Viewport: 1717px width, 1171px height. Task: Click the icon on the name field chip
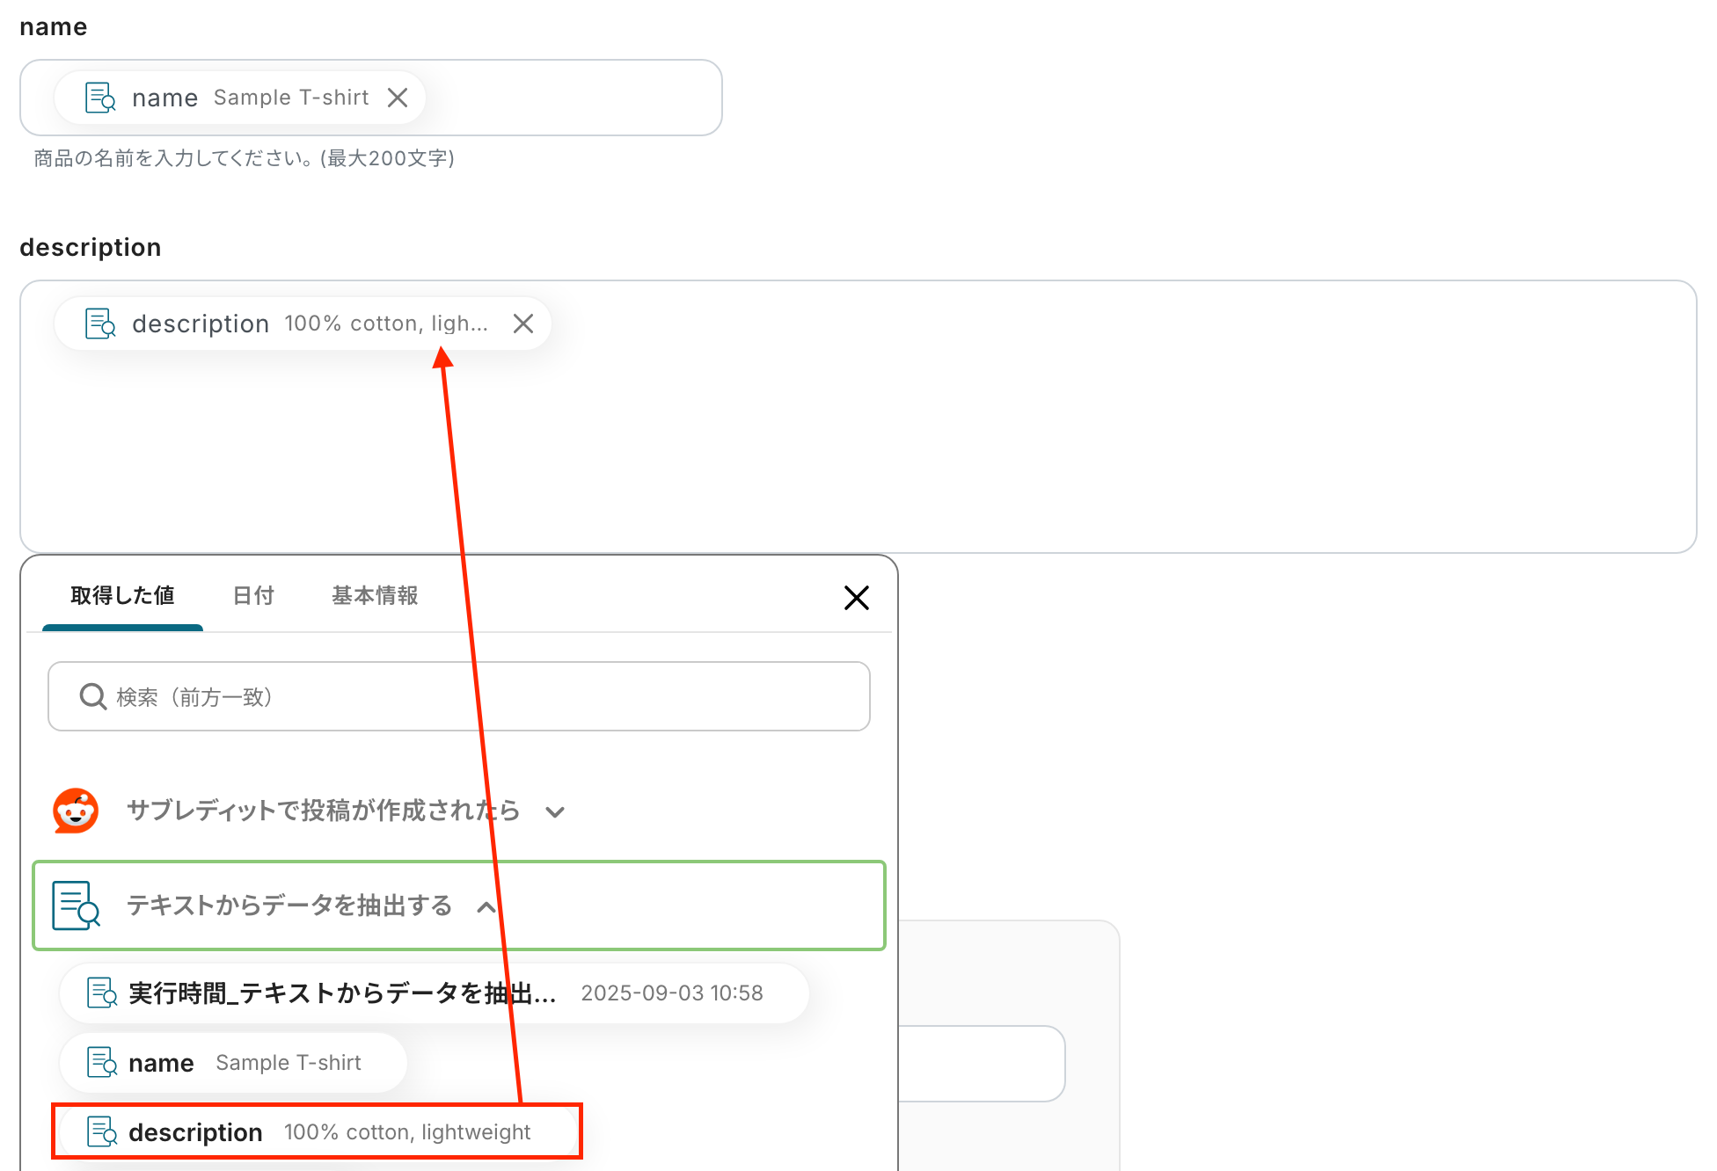tap(100, 98)
